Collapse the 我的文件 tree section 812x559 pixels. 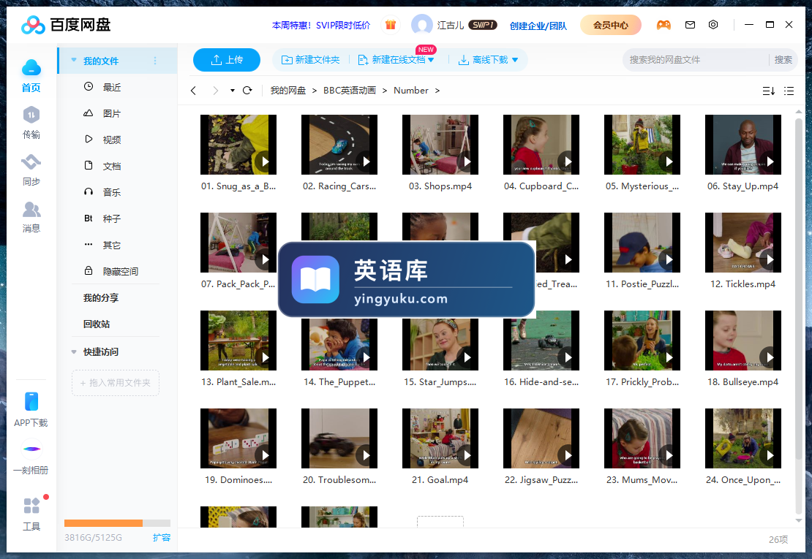click(74, 61)
